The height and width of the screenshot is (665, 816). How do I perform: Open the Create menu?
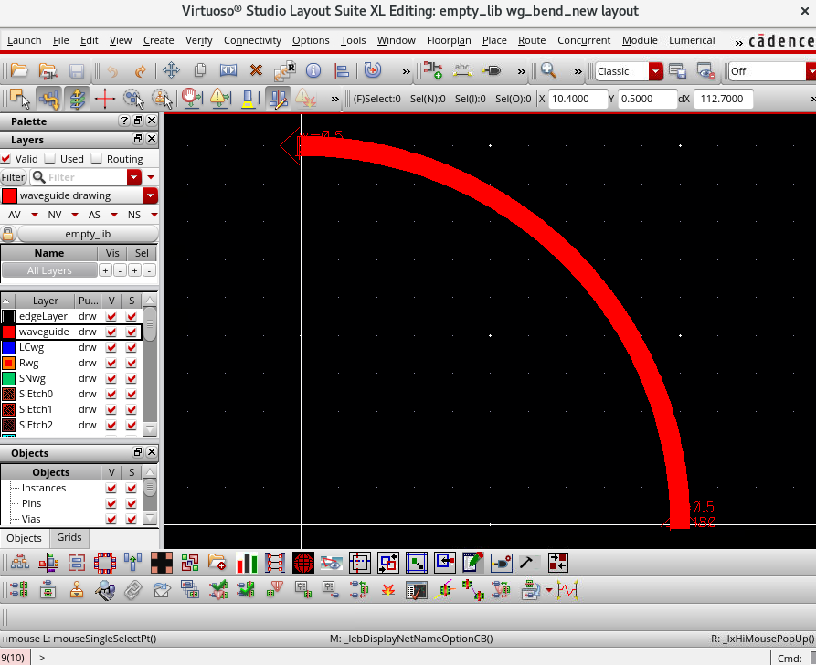(x=159, y=40)
